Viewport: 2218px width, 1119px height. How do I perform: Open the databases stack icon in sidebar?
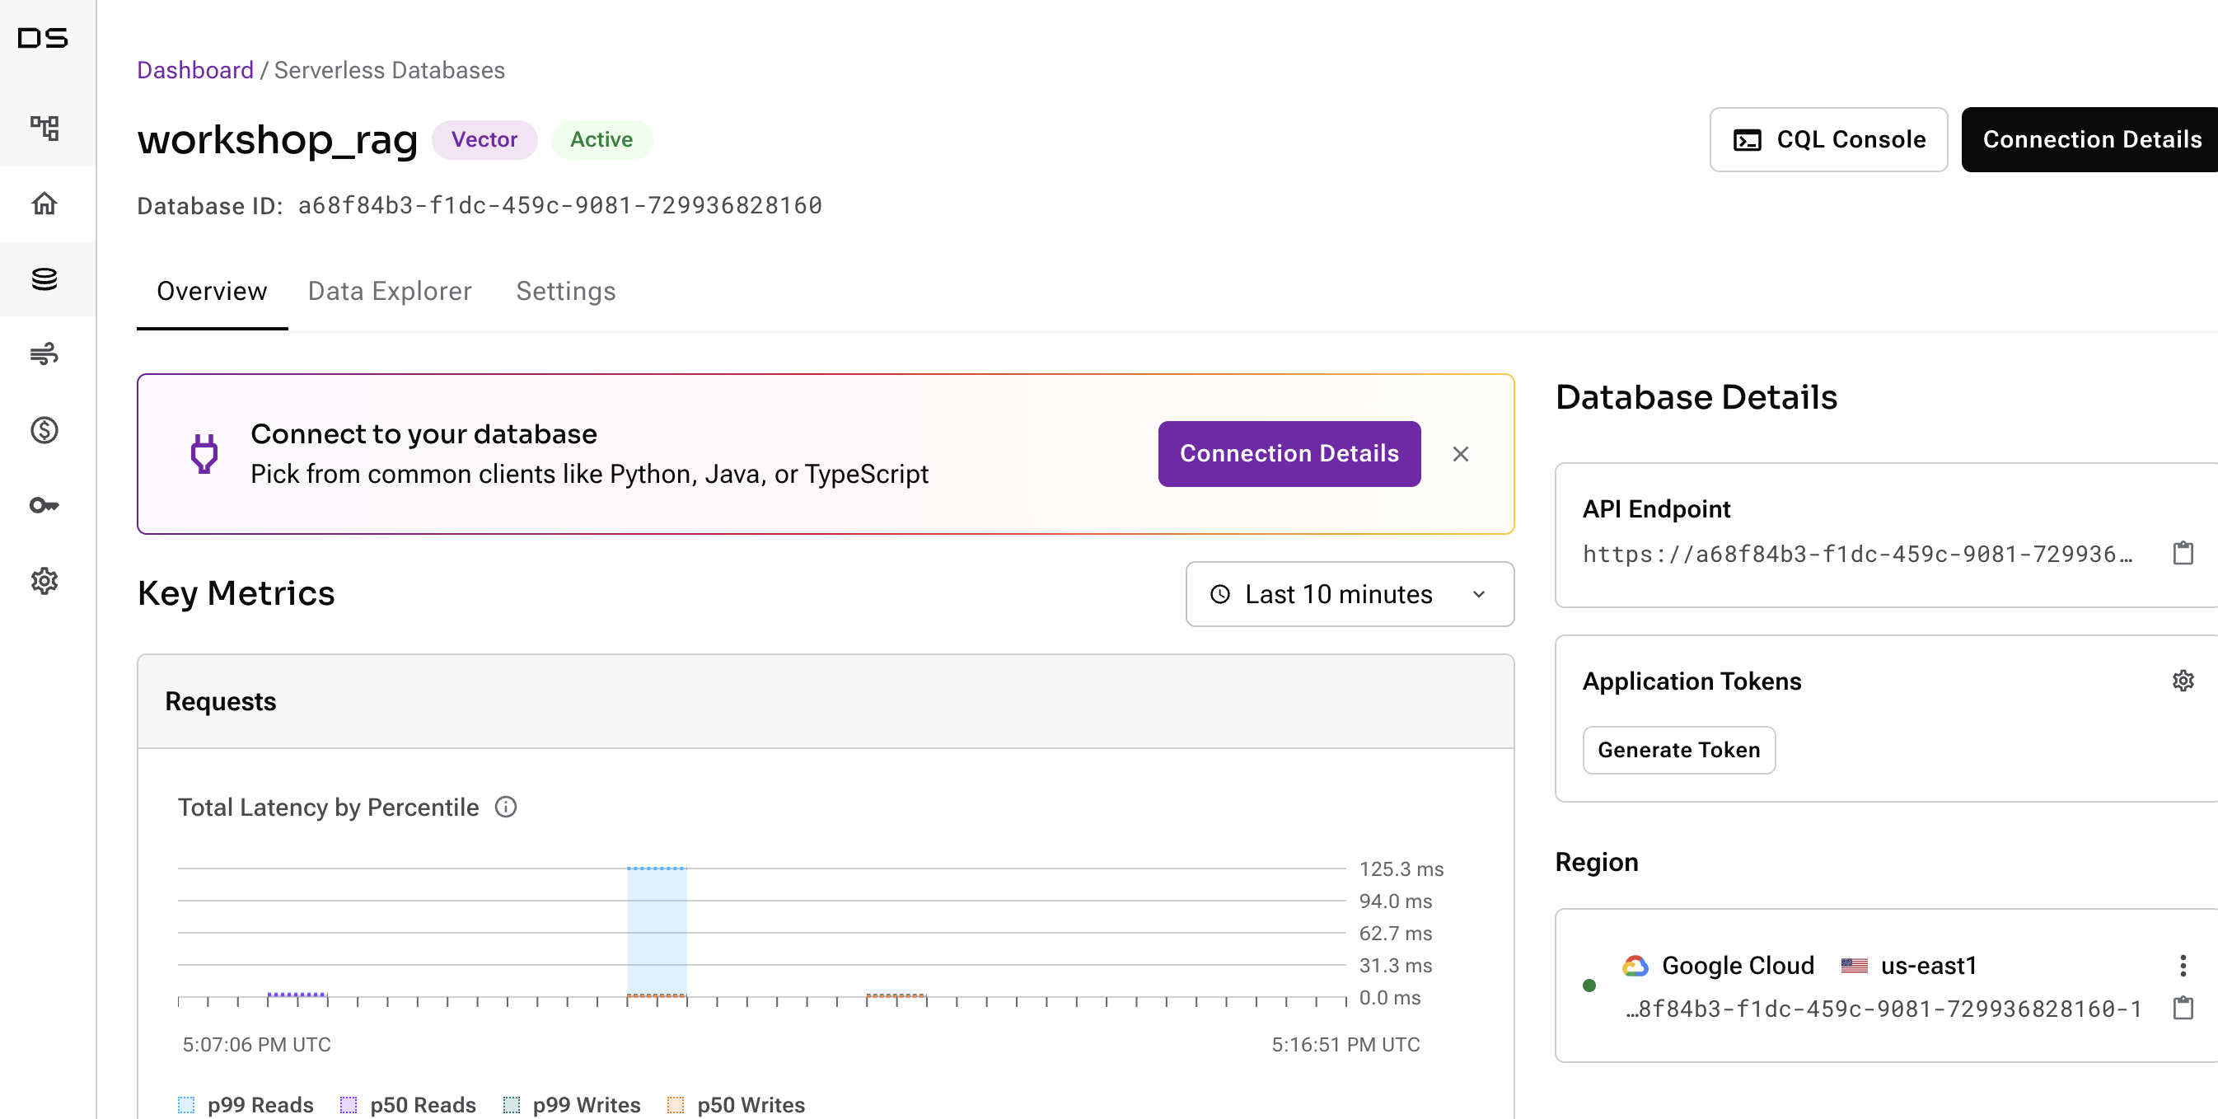(44, 279)
